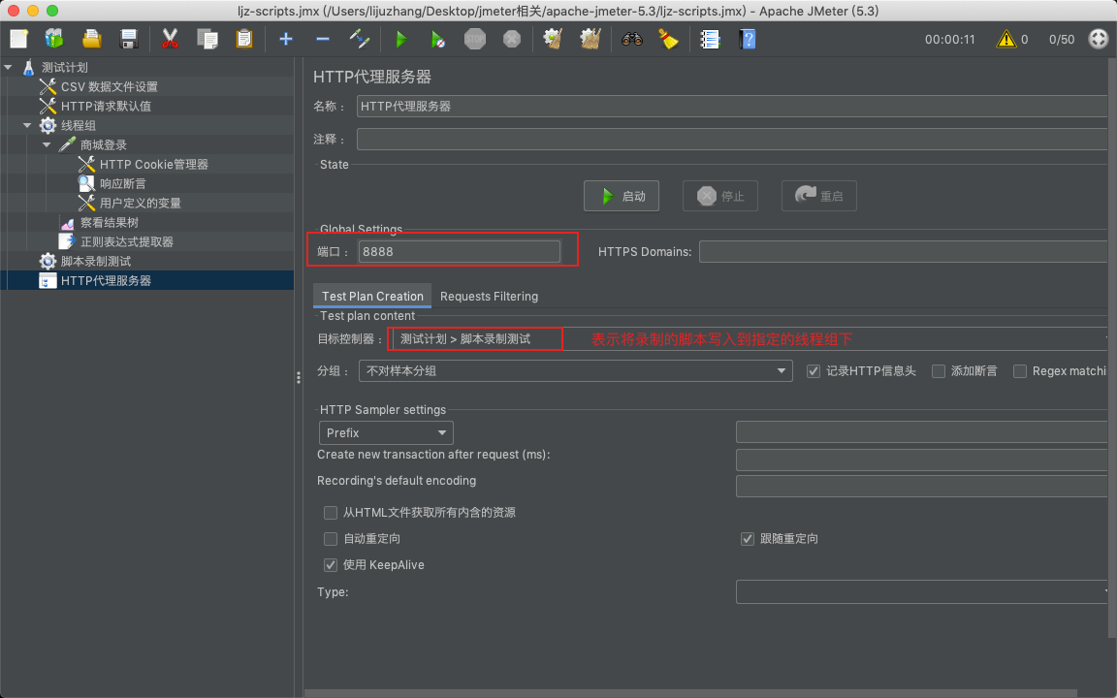Open the Function helper dialog icon
The width and height of the screenshot is (1117, 698).
point(710,39)
